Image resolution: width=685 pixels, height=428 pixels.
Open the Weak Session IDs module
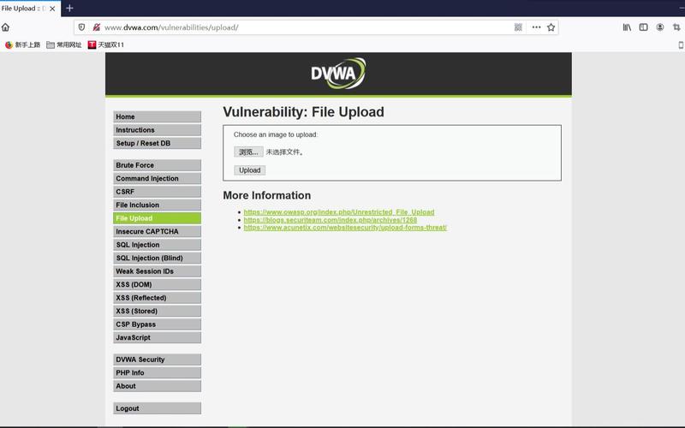158,271
